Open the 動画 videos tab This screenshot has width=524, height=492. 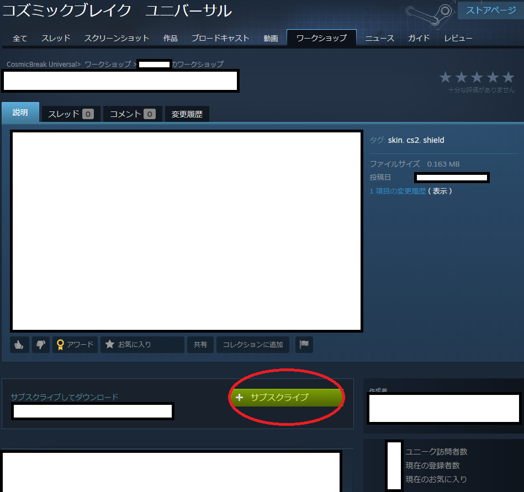tap(271, 39)
